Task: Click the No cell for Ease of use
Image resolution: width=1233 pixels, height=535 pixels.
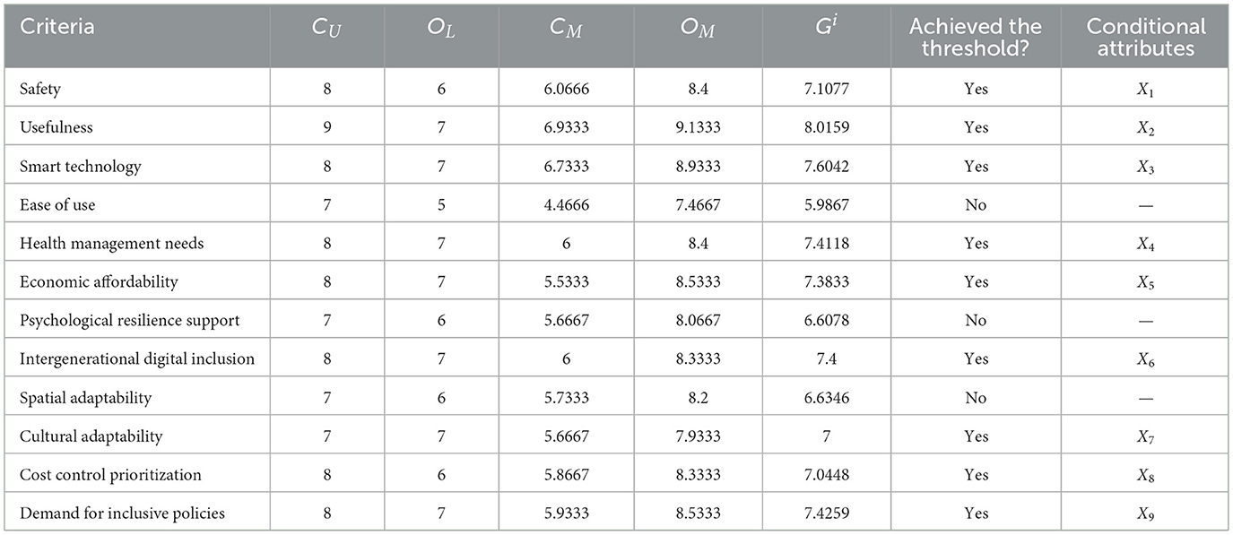Action: point(975,204)
